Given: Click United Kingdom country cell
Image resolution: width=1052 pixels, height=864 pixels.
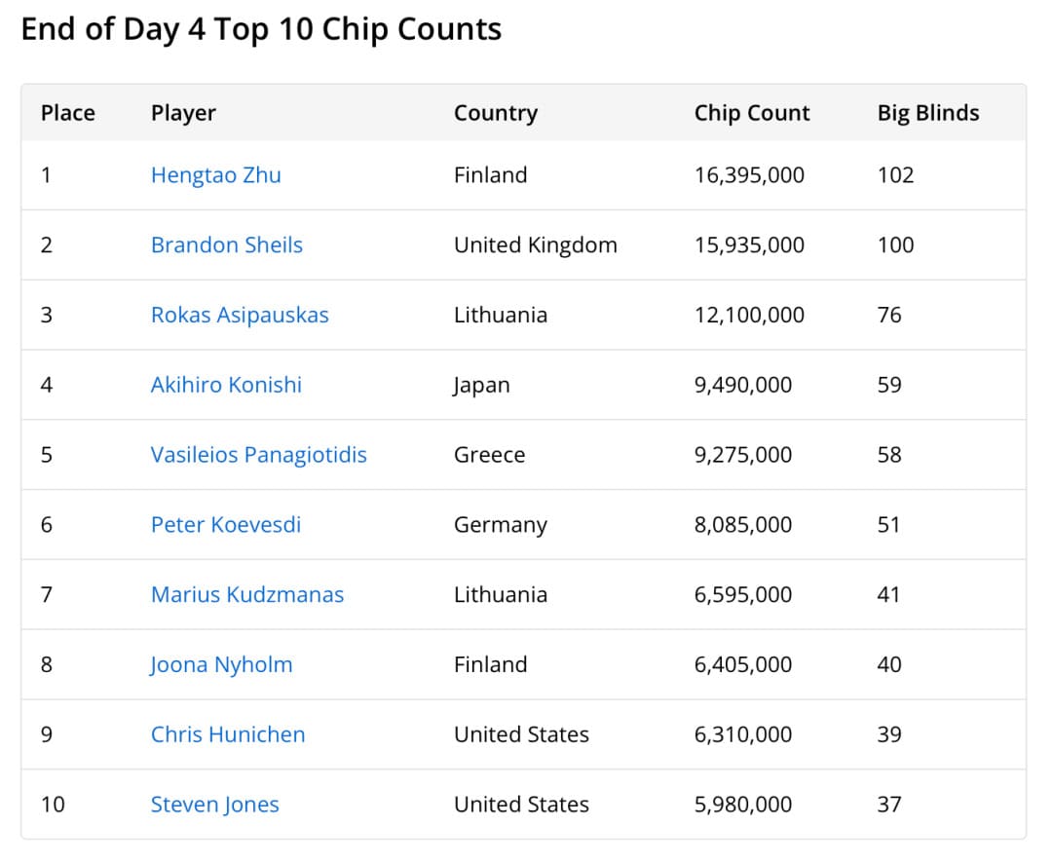Looking at the screenshot, I should tap(535, 244).
